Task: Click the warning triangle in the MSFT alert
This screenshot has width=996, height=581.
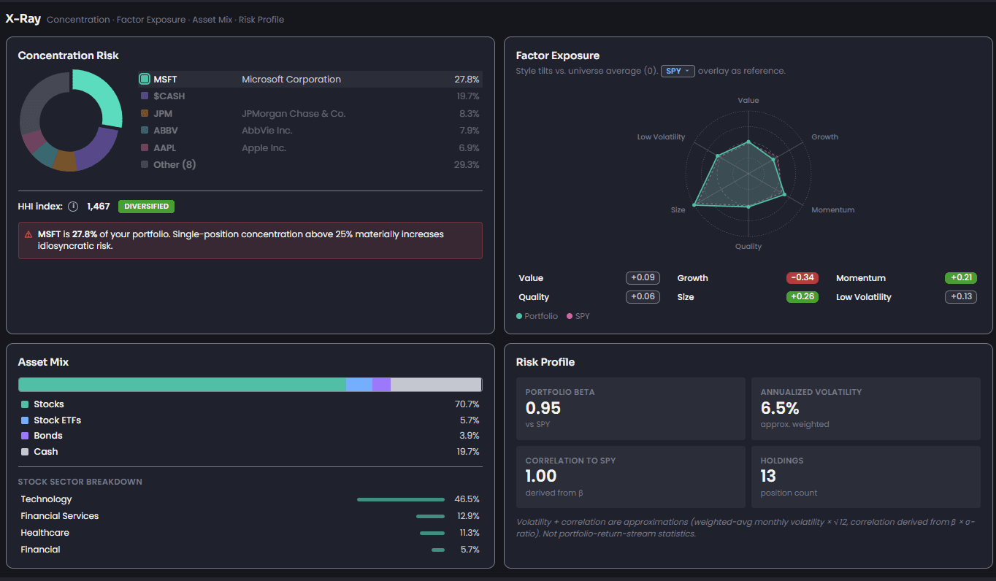Action: [x=28, y=234]
